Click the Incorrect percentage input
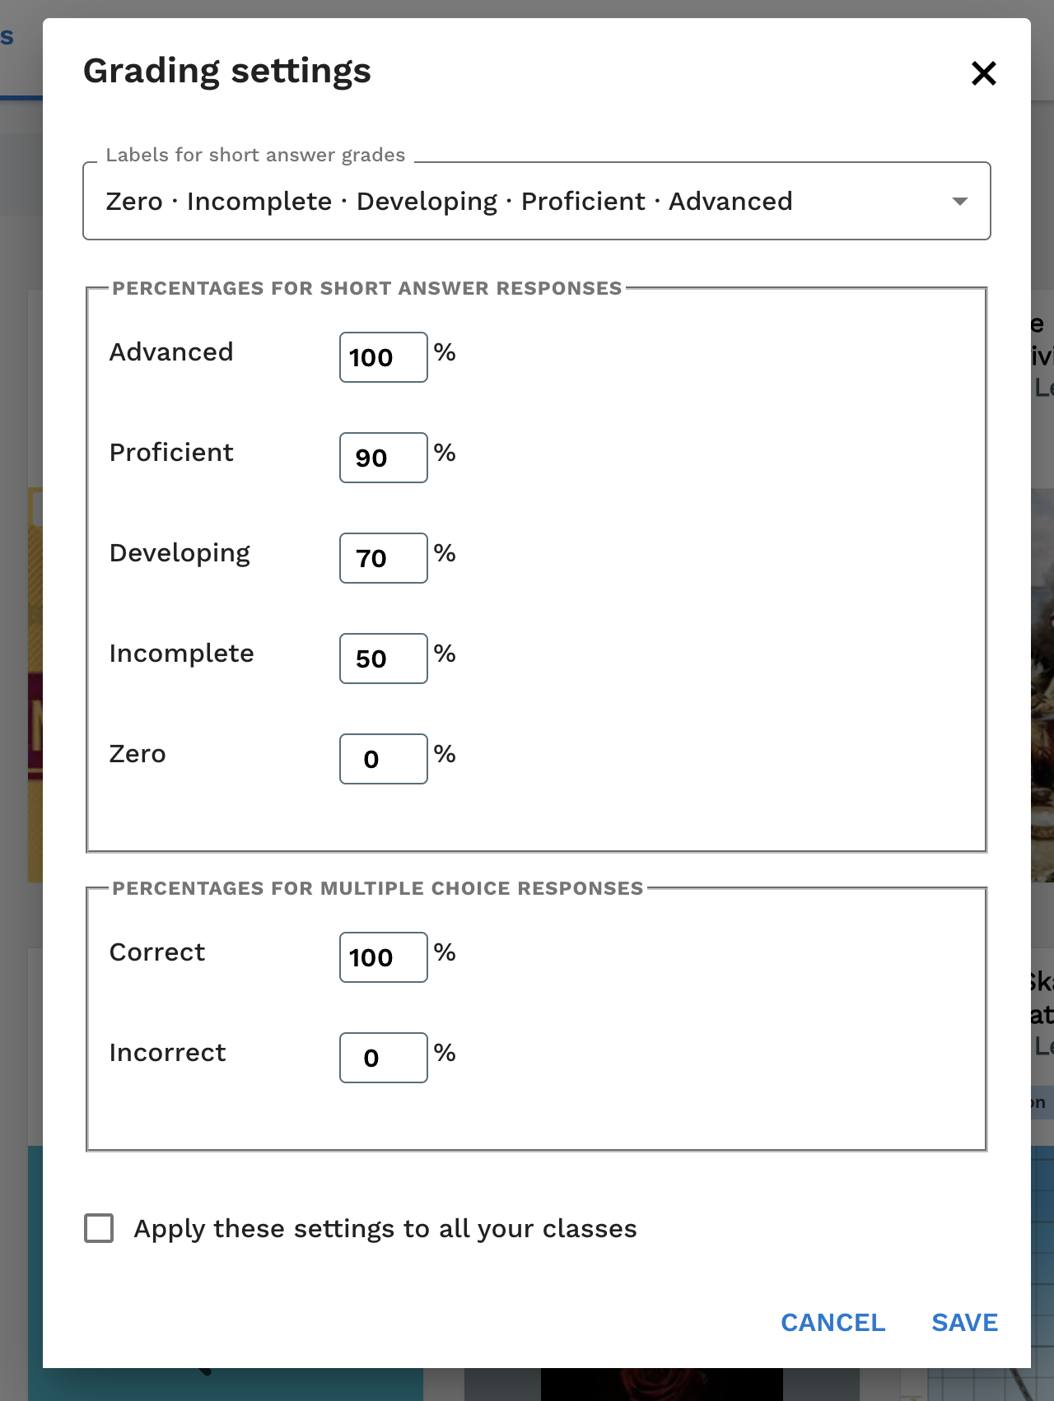This screenshot has width=1054, height=1401. (x=382, y=1057)
